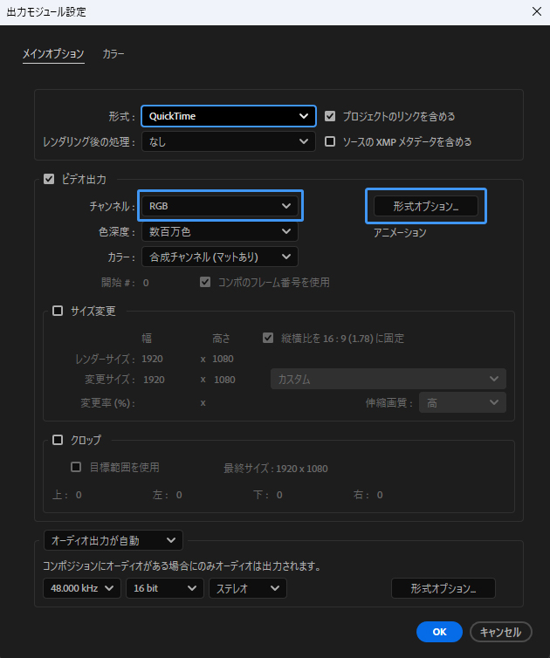This screenshot has width=550, height=658.
Task: Open the カラー 合成チャンネル dropdown
Action: tap(219, 257)
